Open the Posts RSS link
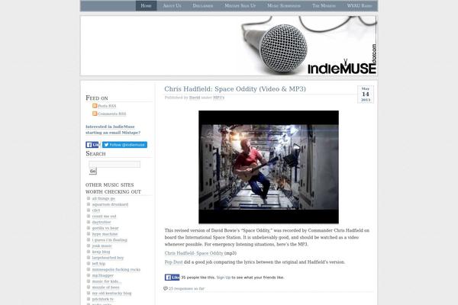 click(x=107, y=106)
